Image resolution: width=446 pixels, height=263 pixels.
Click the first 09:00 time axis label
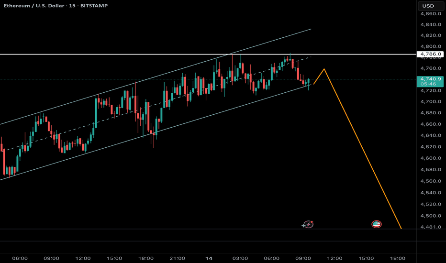pos(52,258)
